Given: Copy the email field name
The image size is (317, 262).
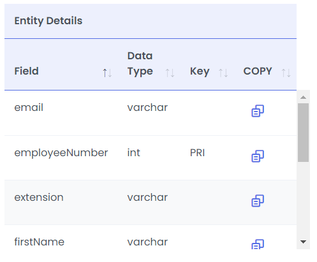Looking at the screenshot, I should tap(258, 111).
